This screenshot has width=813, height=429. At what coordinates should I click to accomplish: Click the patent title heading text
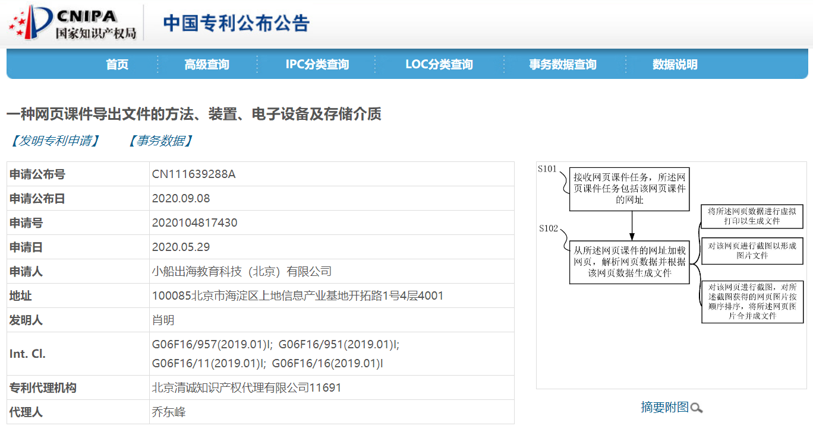pos(194,114)
